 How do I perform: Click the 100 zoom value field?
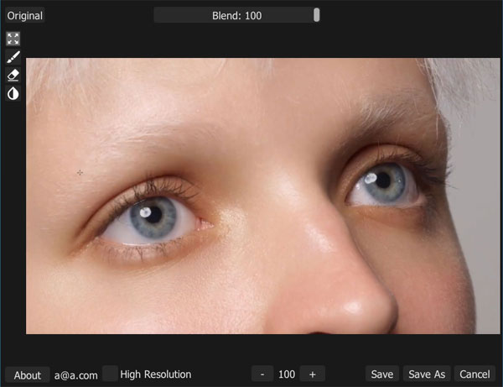tap(287, 374)
